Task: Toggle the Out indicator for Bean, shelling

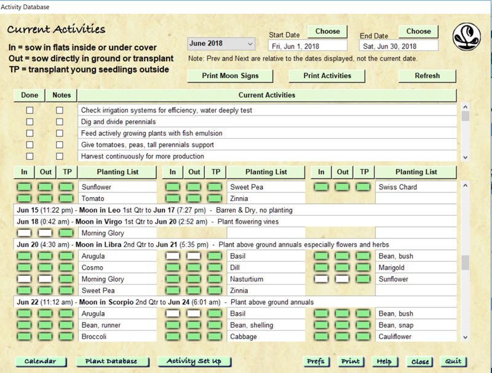Action: 194,325
